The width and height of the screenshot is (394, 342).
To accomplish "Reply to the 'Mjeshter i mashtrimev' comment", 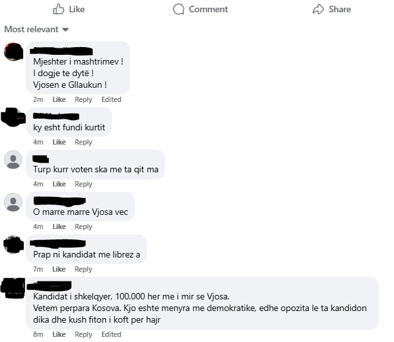I will 83,99.
